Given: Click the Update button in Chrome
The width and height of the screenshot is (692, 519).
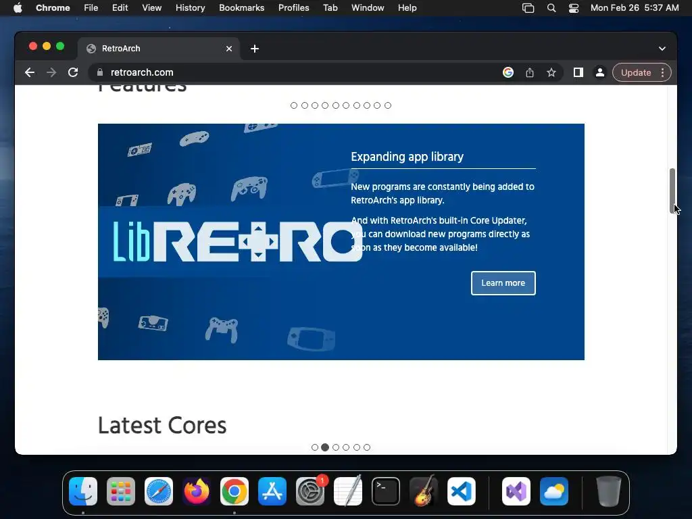Looking at the screenshot, I should point(636,72).
